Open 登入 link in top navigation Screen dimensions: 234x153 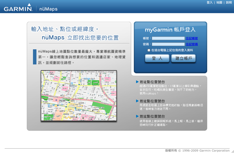point(209,3)
